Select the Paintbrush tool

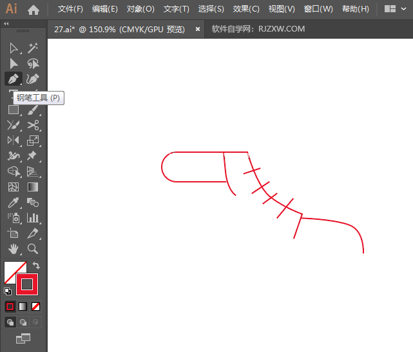pyautogui.click(x=33, y=110)
